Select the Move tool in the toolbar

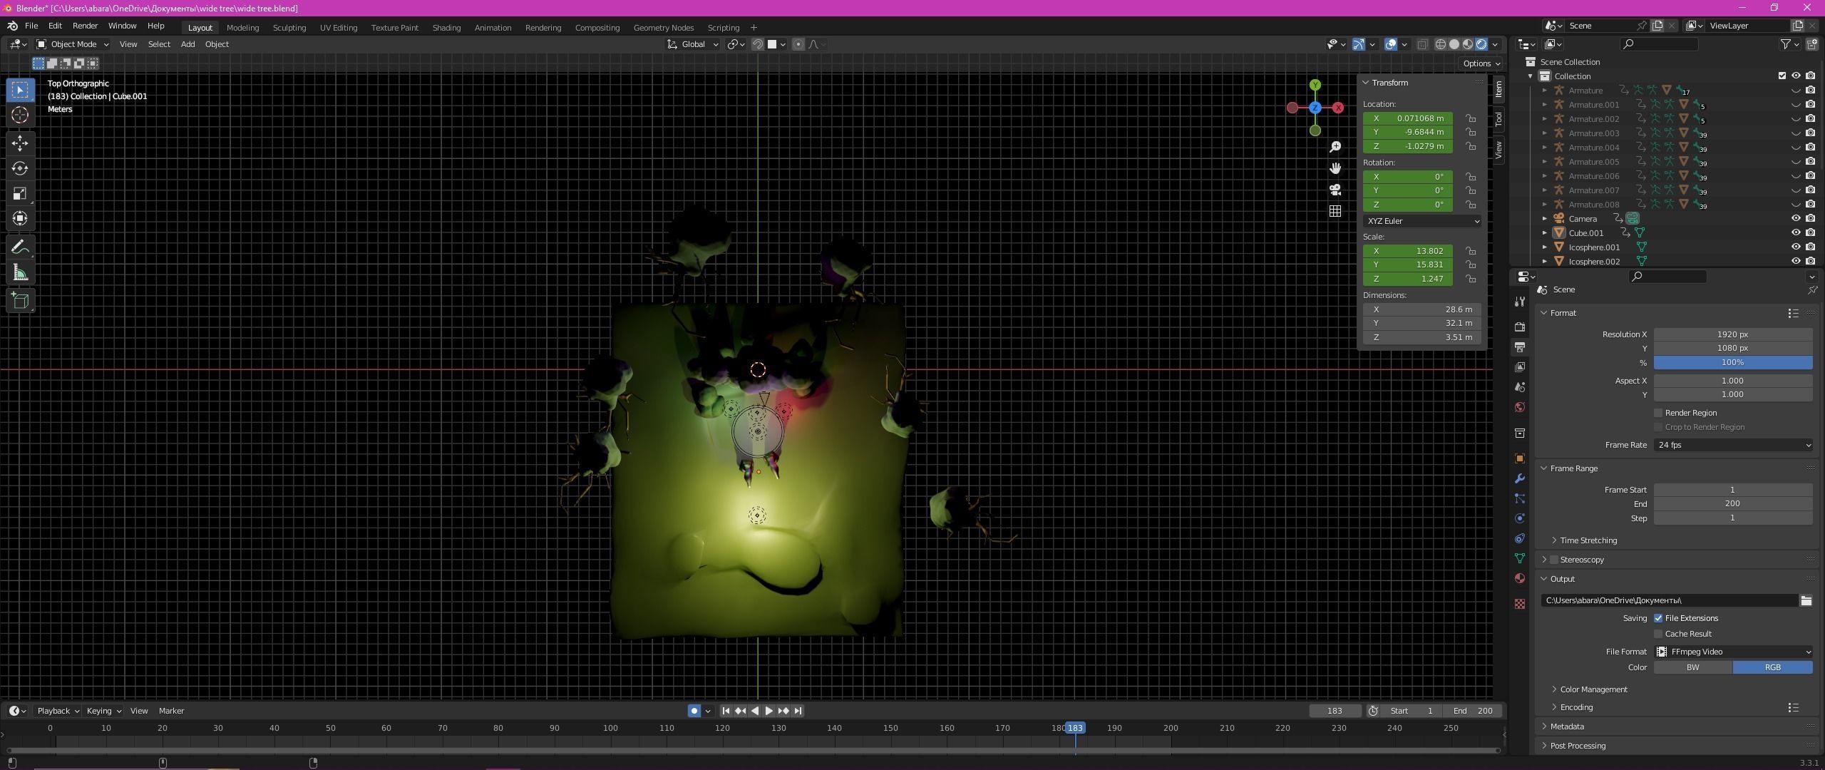click(x=20, y=143)
